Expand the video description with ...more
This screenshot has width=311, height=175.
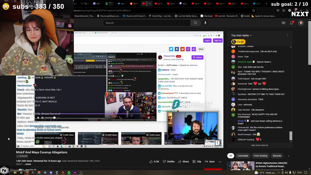click(x=27, y=164)
